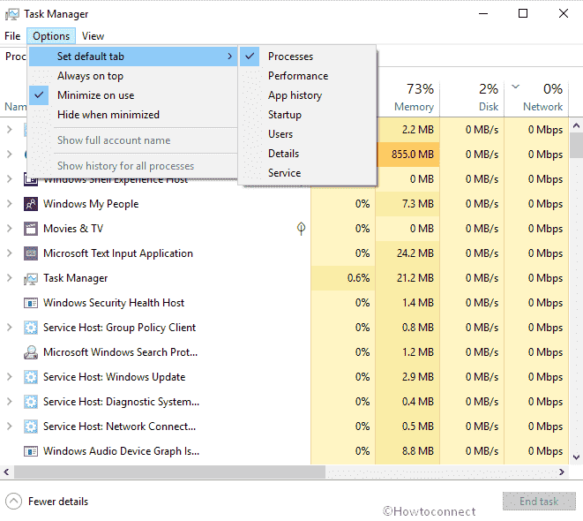
Task: Click the horizontal scrollbar right arrow
Action: click(x=562, y=472)
